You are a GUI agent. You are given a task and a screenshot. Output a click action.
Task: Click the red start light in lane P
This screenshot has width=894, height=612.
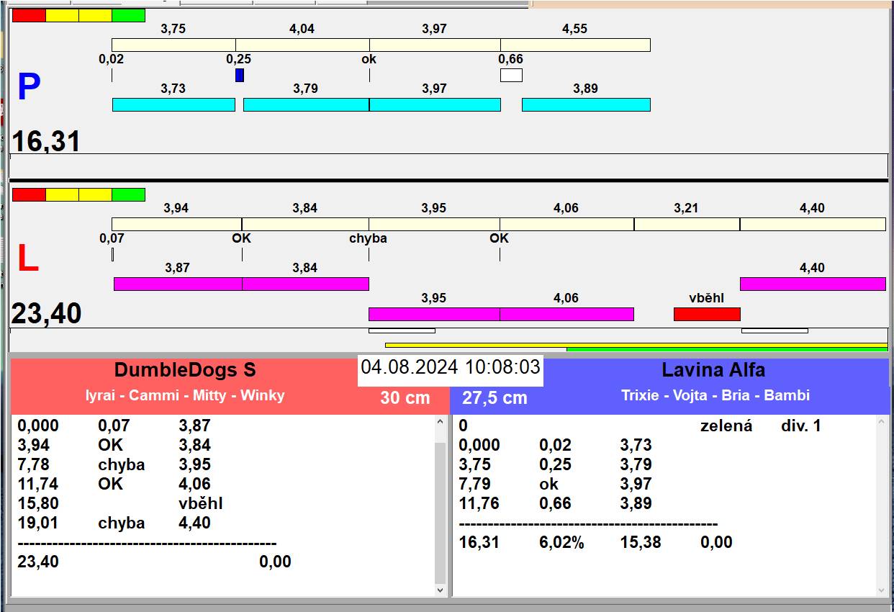[29, 15]
